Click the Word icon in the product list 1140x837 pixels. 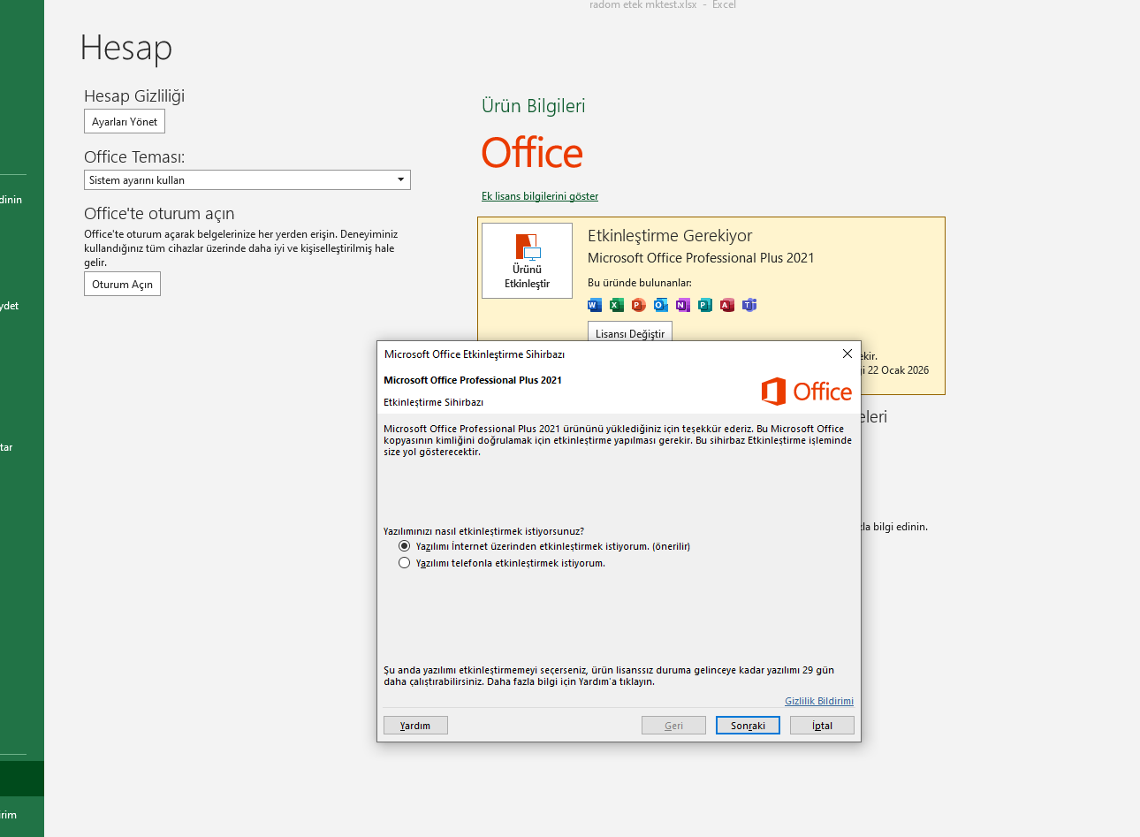click(595, 305)
